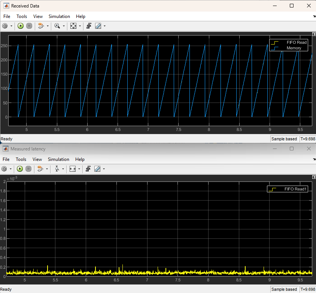This screenshot has height=293, width=316.
Task: Click the Sample based status in Received Data window
Action: coord(284,139)
